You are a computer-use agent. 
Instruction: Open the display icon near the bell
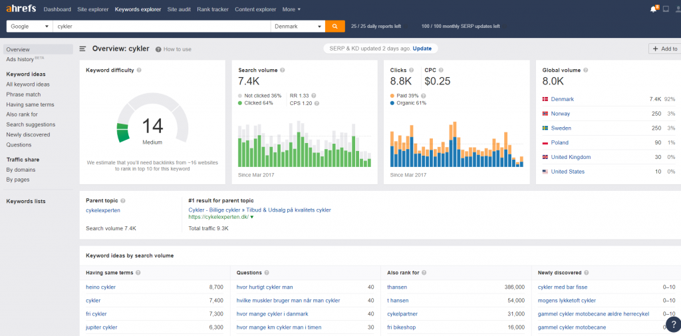click(666, 9)
